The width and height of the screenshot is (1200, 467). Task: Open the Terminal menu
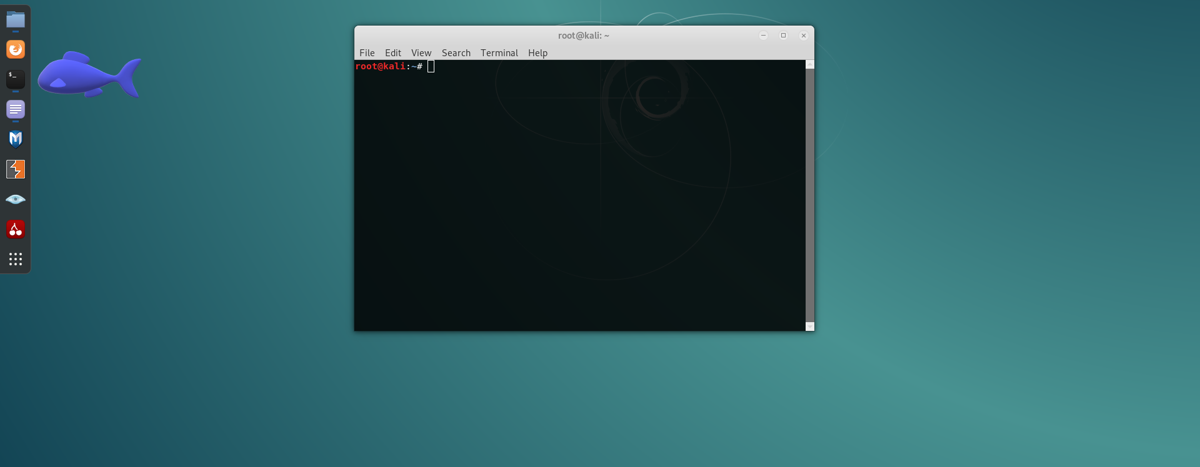coord(499,53)
